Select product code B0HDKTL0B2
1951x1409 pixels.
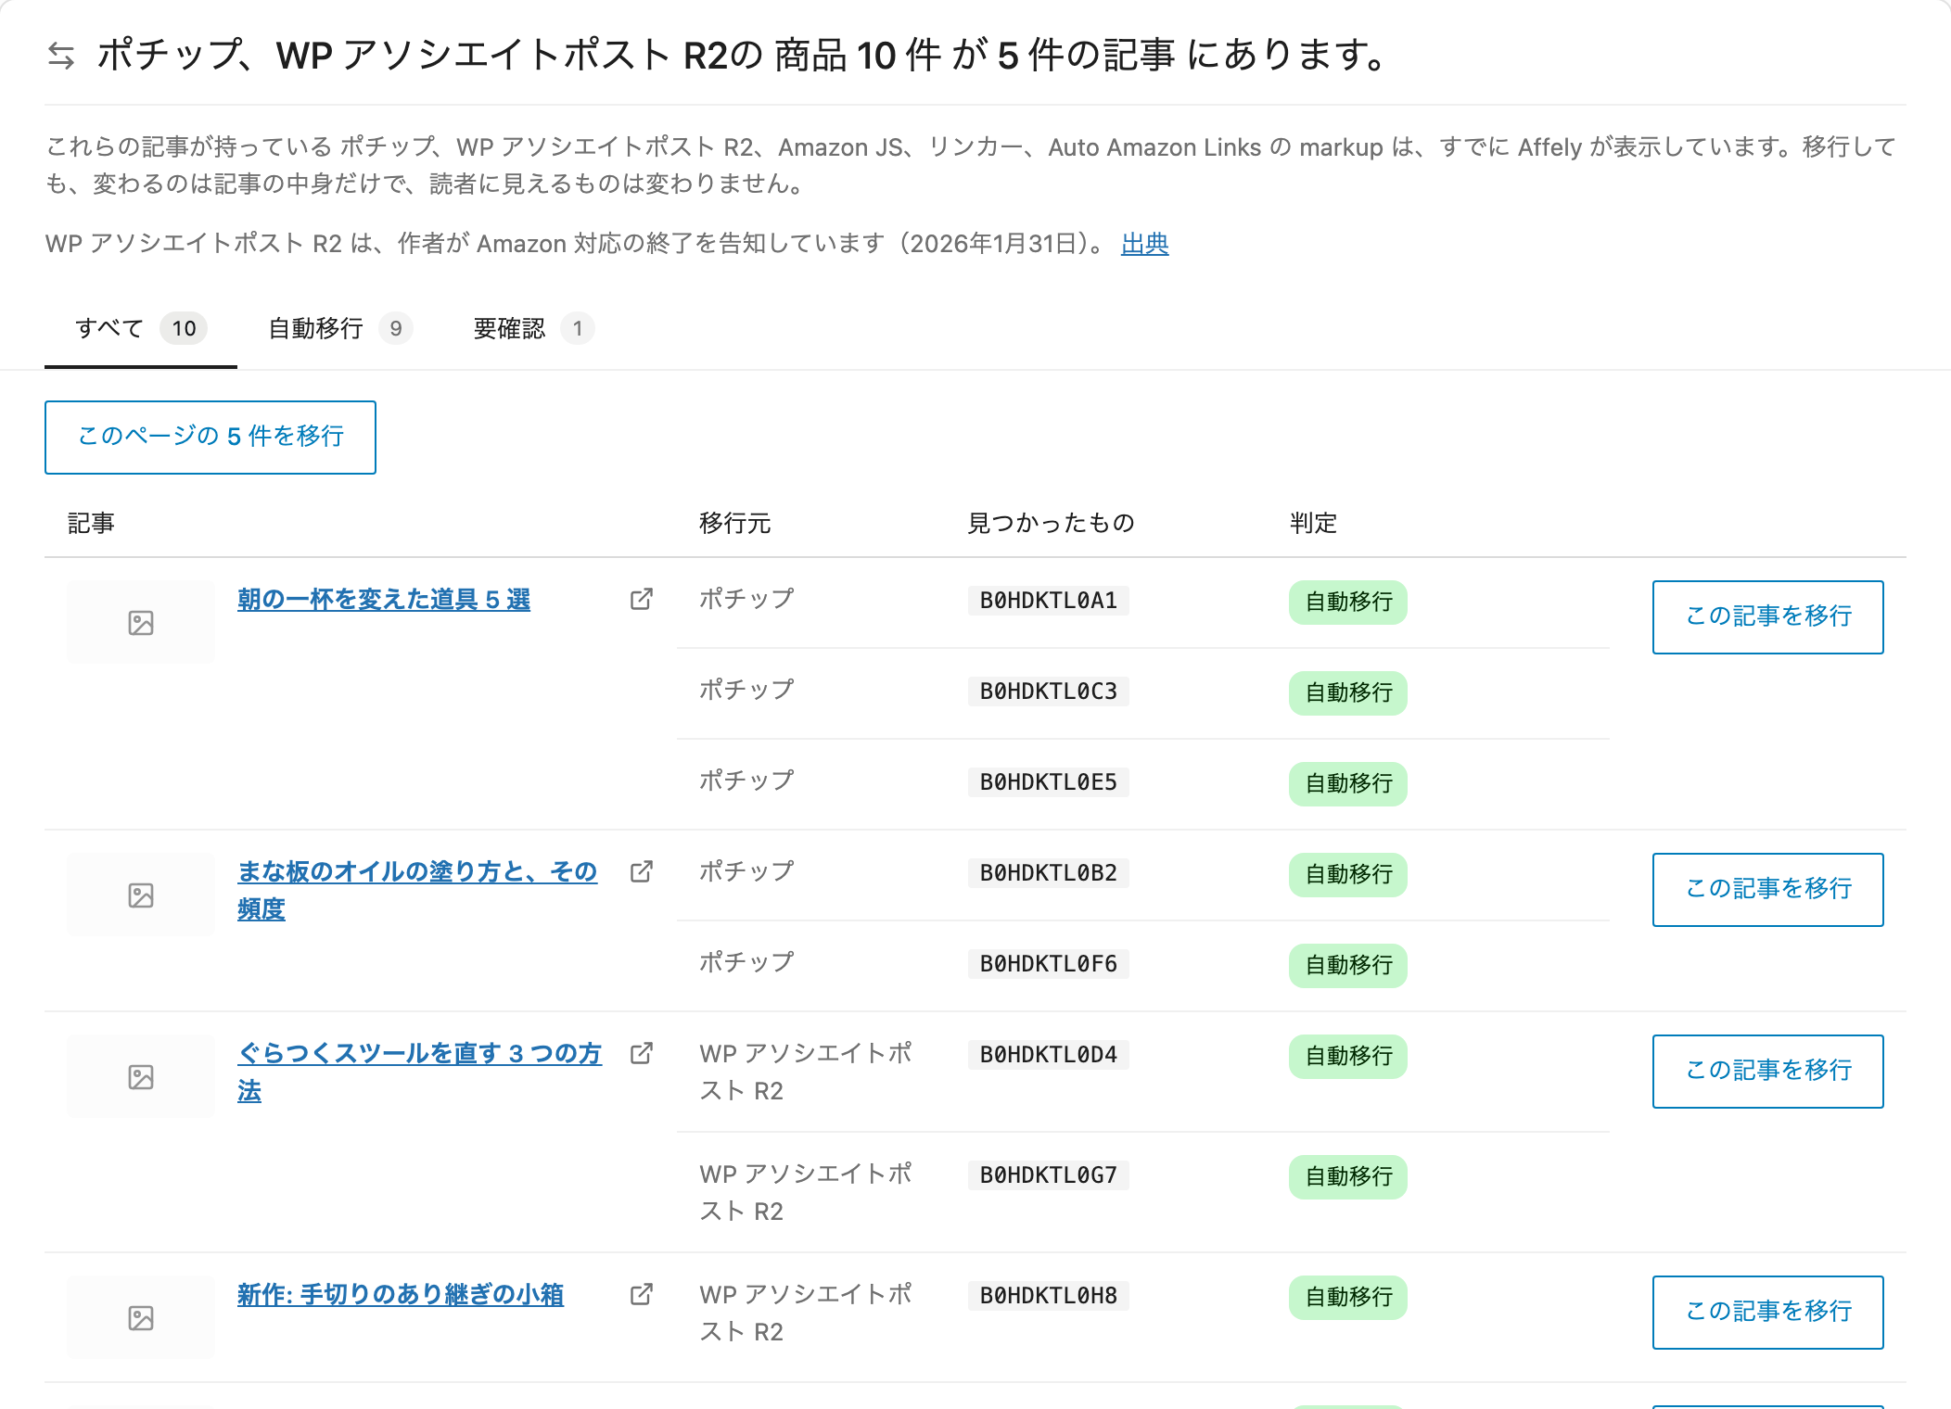1048,873
